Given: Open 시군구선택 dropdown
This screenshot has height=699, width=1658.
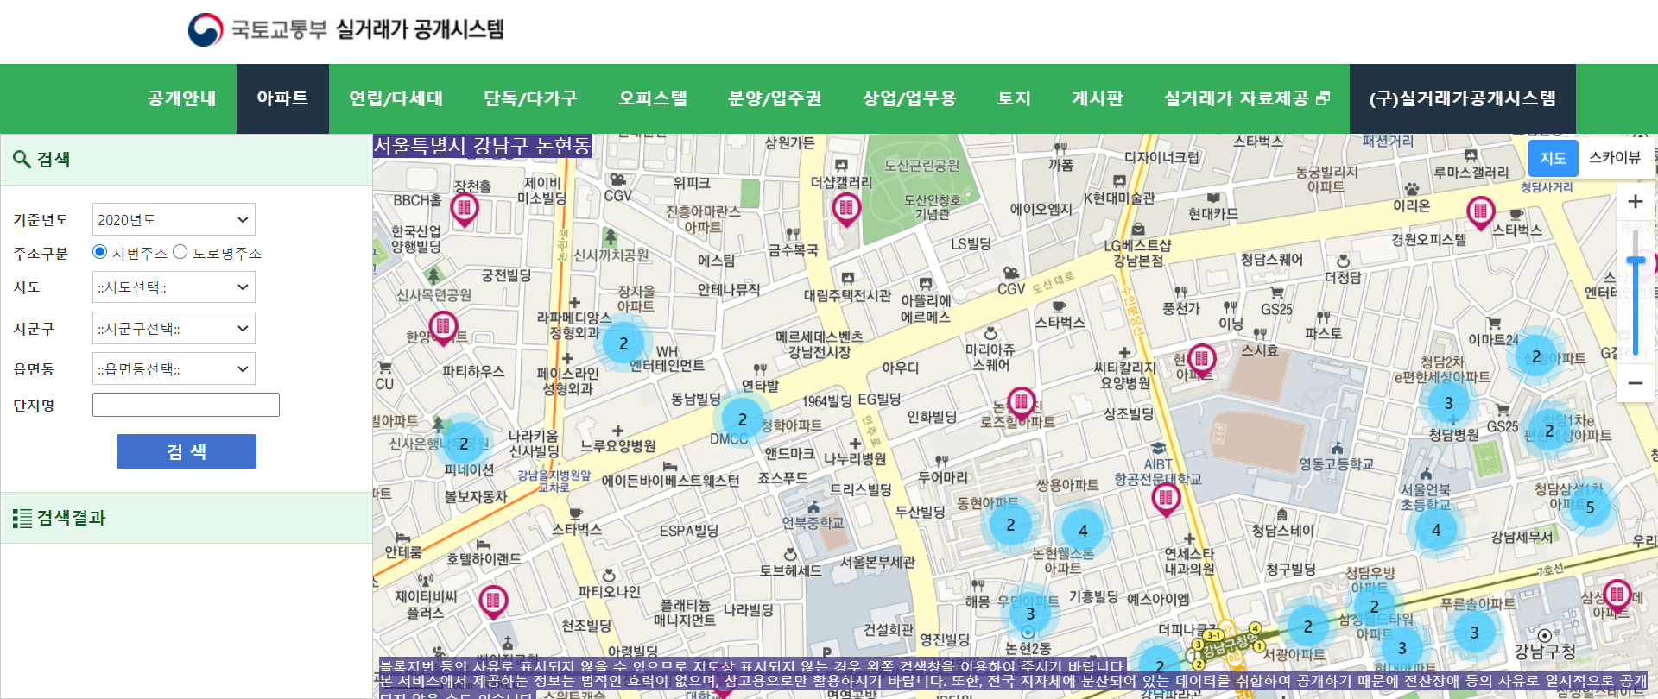Looking at the screenshot, I should point(174,328).
